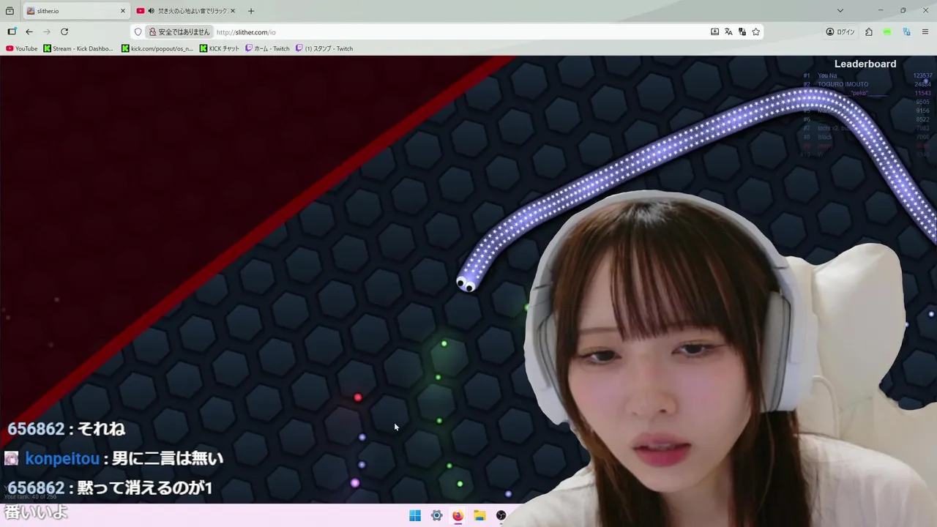Click the purple snake's head
The image size is (937, 527).
(x=466, y=284)
